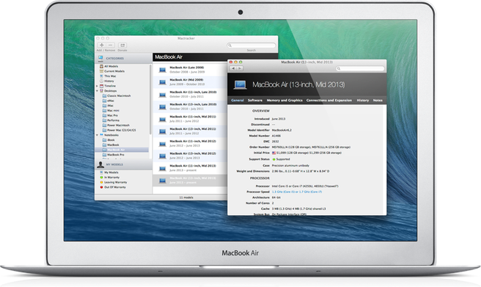Open the MacBook Pro folder
Image resolution: width=481 pixels, height=287 pixels.
[x=114, y=155]
